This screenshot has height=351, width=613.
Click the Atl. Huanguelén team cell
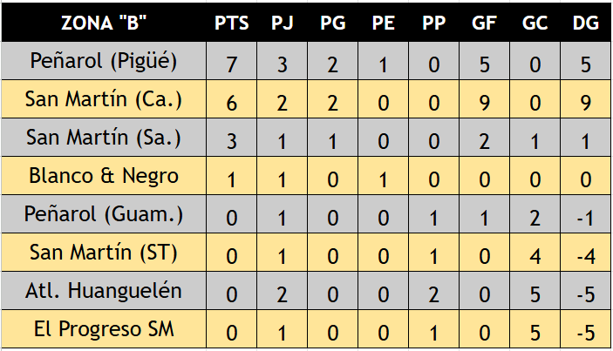click(x=104, y=291)
